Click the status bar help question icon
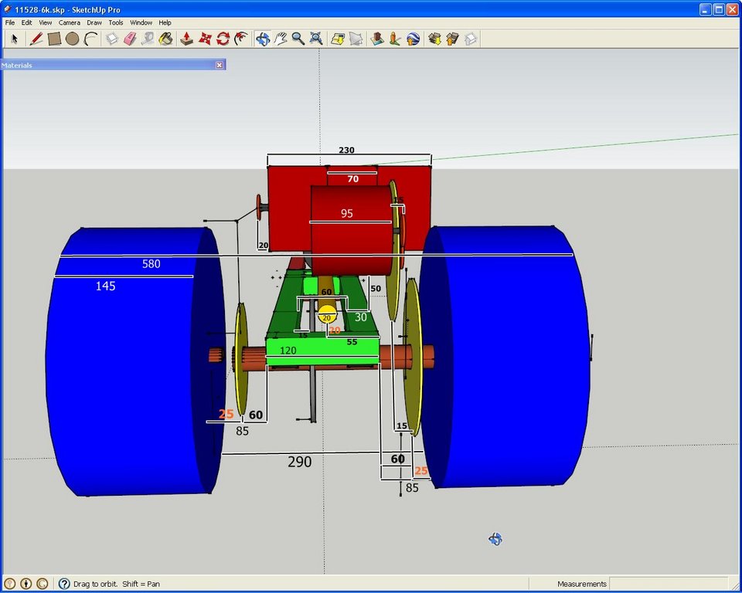This screenshot has width=742, height=593. pos(64,584)
